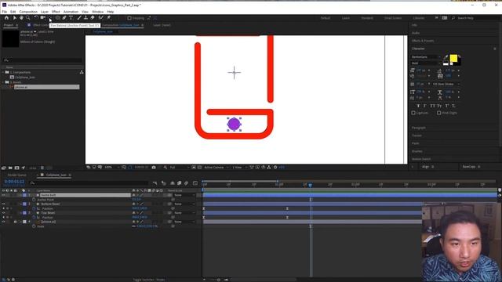Select the Unified Camera tool
This screenshot has width=502, height=282.
pos(42,18)
